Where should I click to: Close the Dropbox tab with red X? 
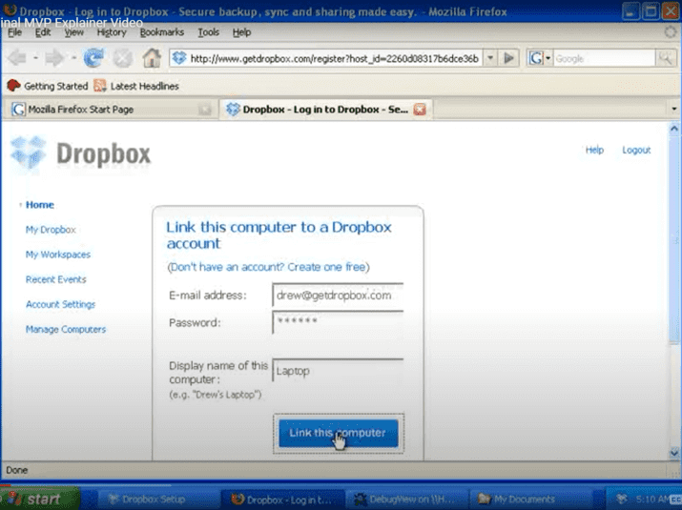pyautogui.click(x=420, y=109)
